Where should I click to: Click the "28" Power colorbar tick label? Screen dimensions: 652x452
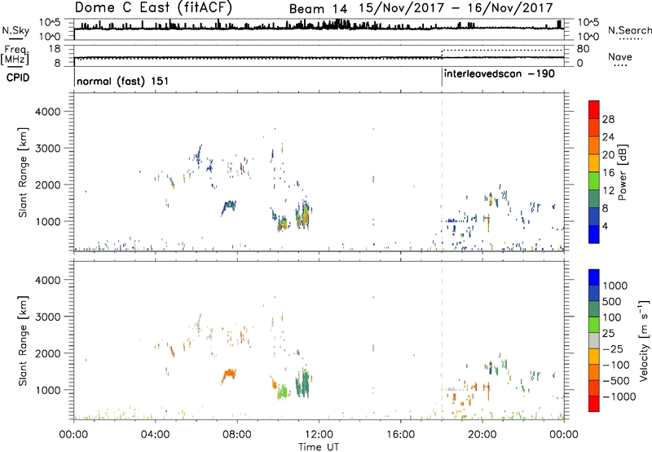608,119
